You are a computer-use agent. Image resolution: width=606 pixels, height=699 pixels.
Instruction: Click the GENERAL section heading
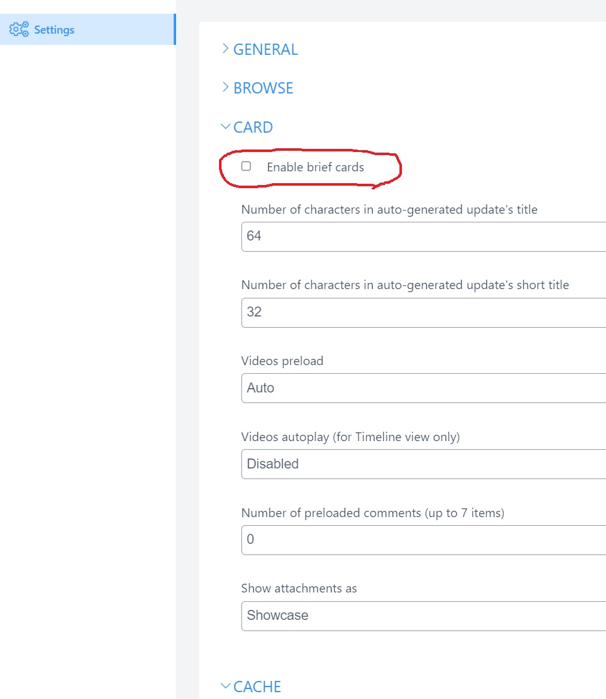point(266,50)
